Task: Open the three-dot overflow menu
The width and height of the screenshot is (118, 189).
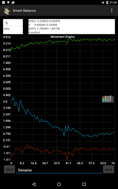Action: coord(112,11)
